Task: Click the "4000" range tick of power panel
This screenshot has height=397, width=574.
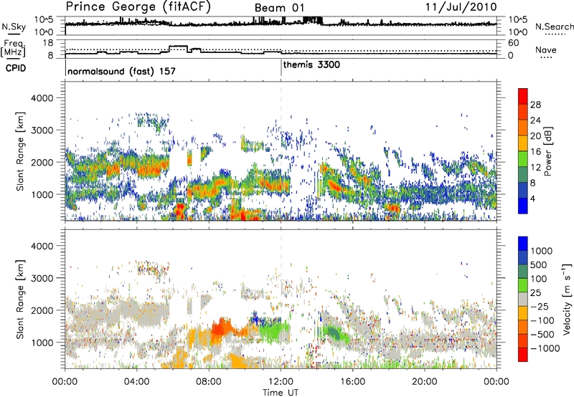Action: (x=42, y=98)
